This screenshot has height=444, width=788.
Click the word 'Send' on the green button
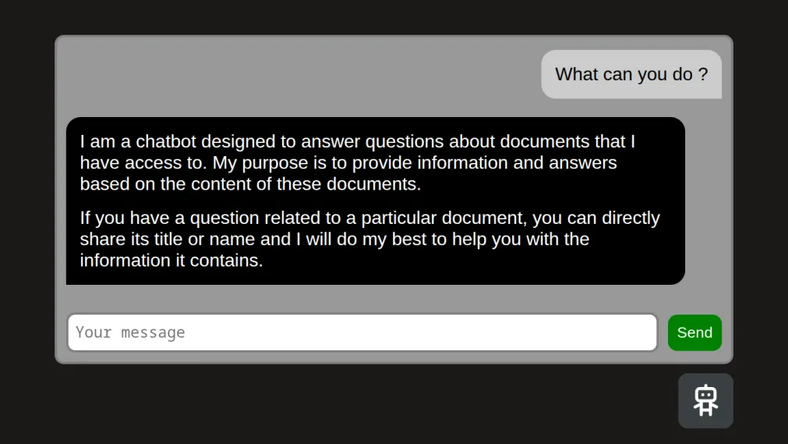(694, 332)
